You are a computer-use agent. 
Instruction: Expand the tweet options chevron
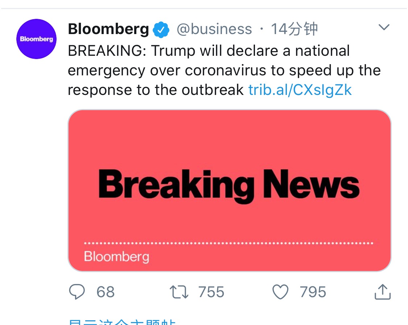tap(384, 28)
